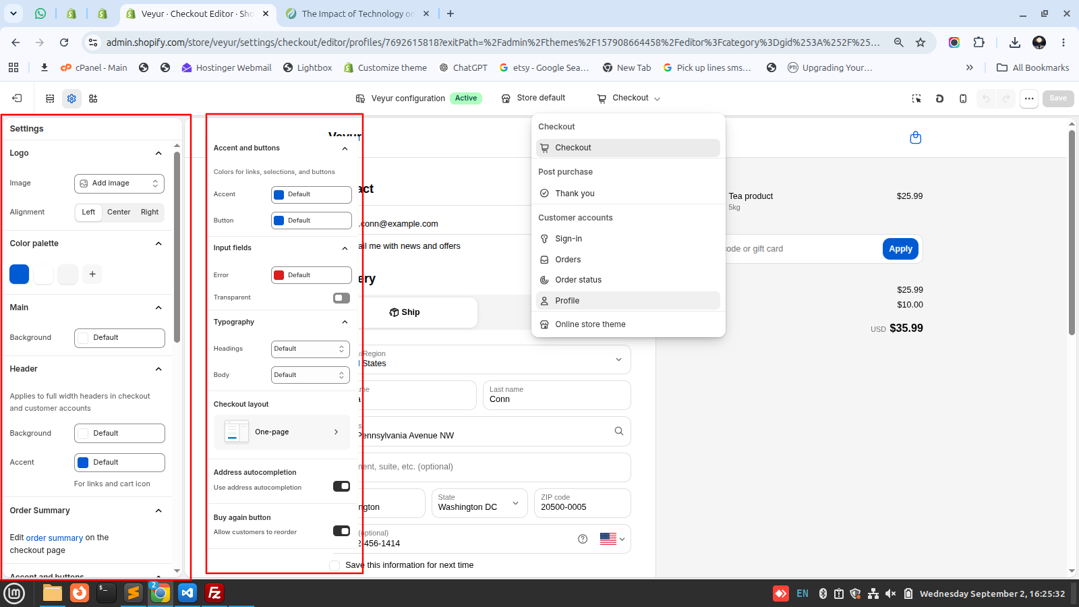Launch Sublime Text from the taskbar

(134, 593)
